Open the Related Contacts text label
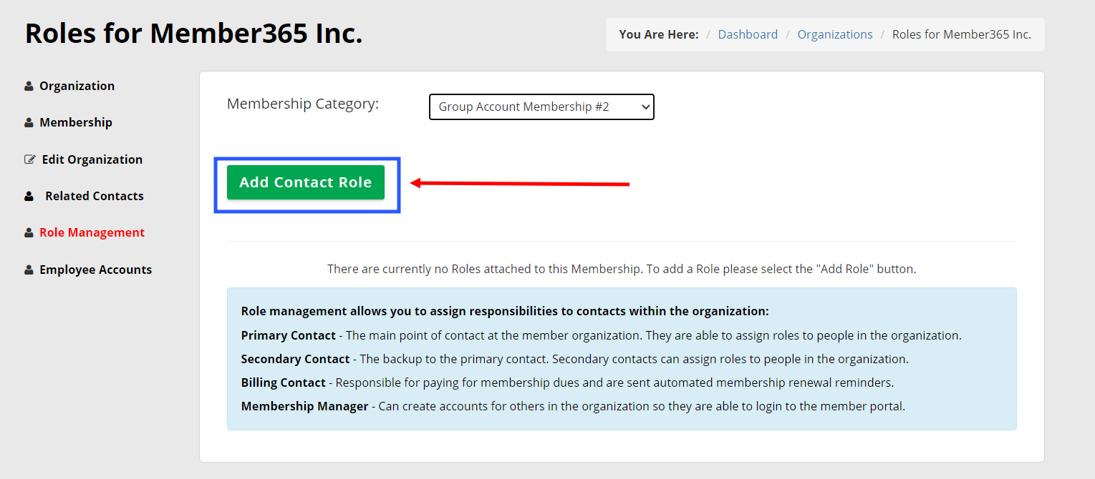 pyautogui.click(x=95, y=196)
